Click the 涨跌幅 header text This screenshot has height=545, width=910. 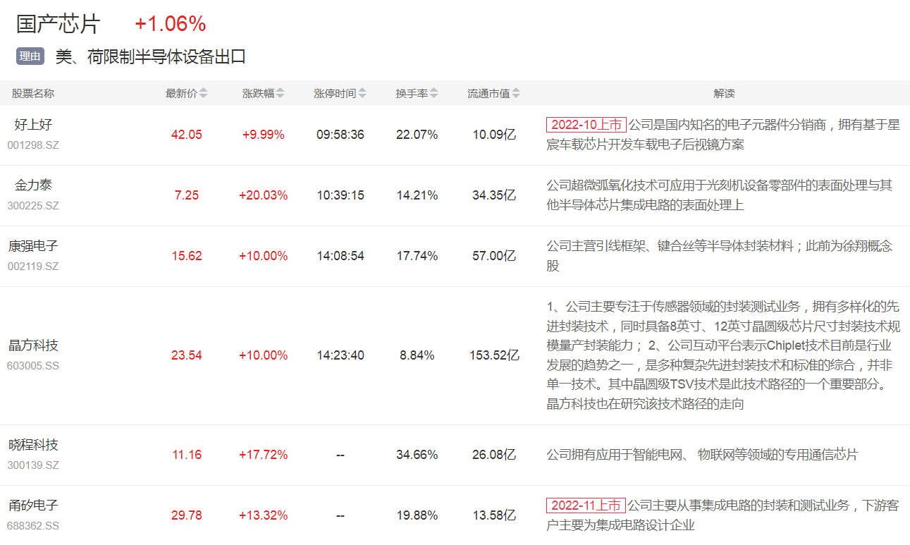(x=259, y=93)
